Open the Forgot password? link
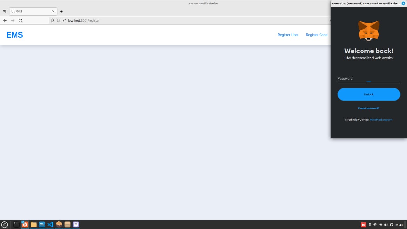407x229 pixels. click(x=369, y=108)
